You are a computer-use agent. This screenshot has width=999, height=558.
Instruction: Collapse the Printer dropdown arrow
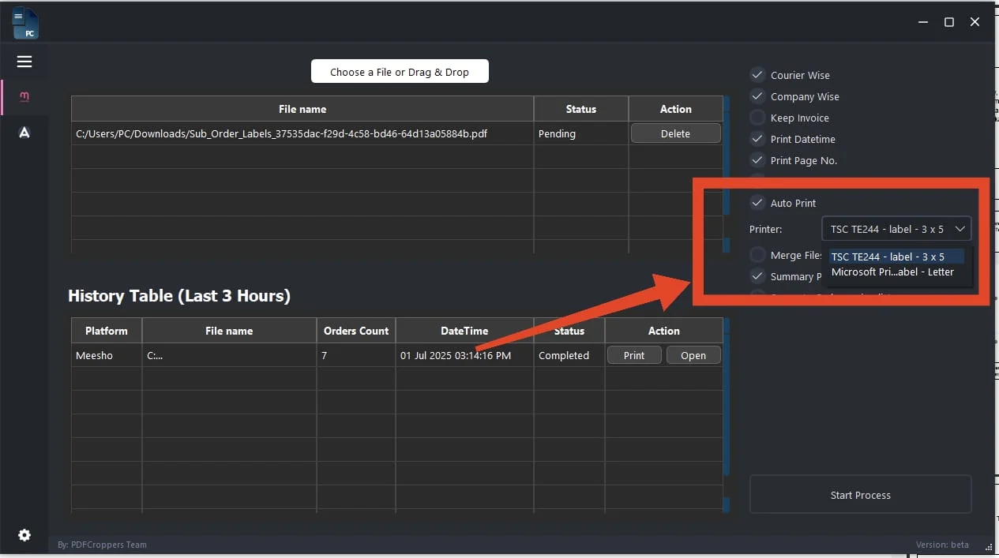point(960,229)
